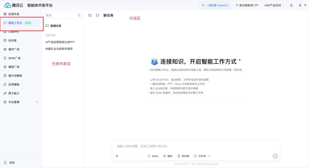This screenshot has height=168, width=309.
Task: Click the 应用开发 grid icon
Action: coord(5,14)
